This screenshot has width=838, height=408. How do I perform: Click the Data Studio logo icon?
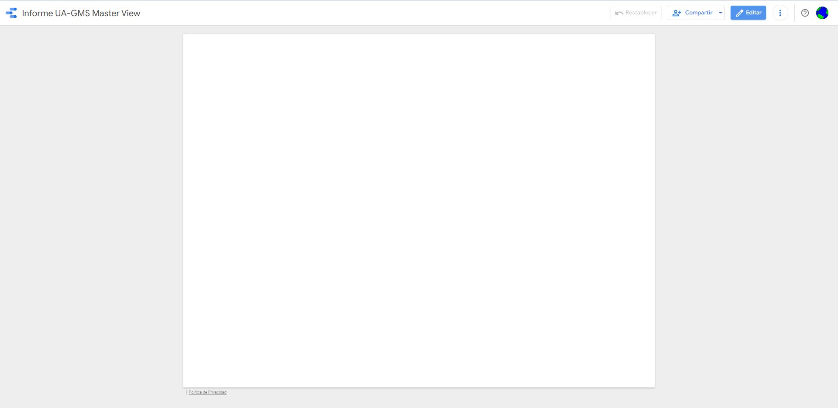click(x=11, y=13)
